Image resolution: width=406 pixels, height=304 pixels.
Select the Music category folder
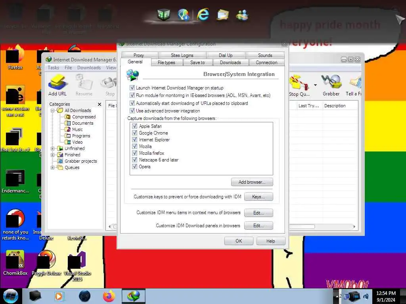(x=73, y=129)
